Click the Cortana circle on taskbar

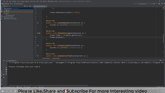pos(11,91)
